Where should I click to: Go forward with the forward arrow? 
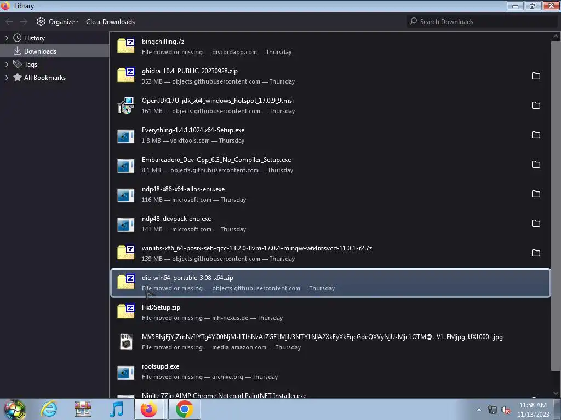[x=24, y=22]
